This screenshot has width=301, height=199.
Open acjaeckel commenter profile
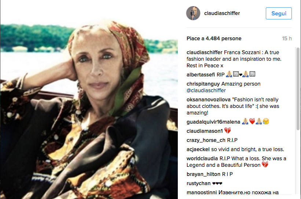click(198, 149)
